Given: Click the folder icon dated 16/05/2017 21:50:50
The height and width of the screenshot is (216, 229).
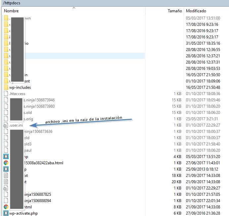Looking at the screenshot, I should (x=6, y=75).
